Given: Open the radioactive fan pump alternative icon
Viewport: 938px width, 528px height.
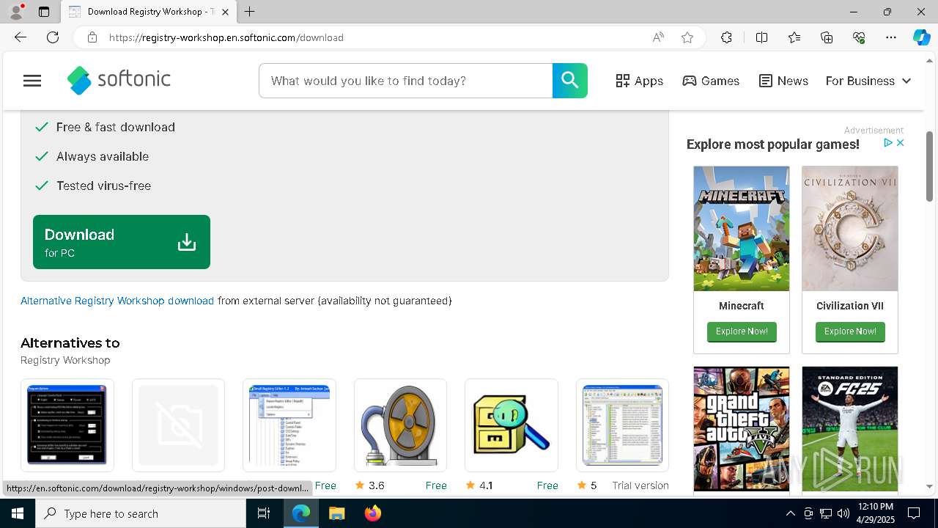Looking at the screenshot, I should [x=400, y=425].
